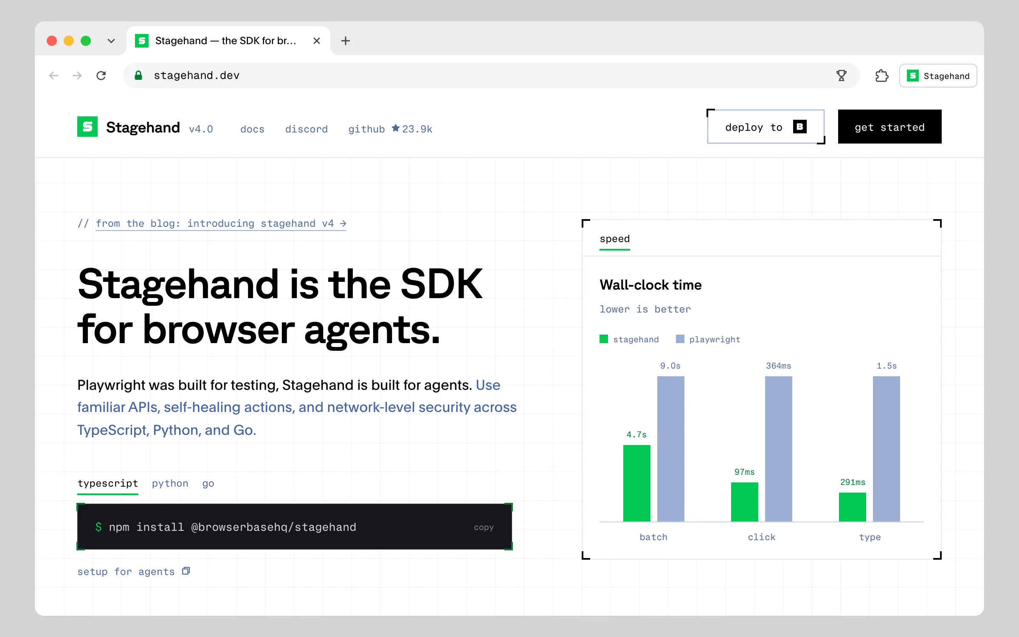Close the Stagehand browser tab
Viewport: 1019px width, 637px height.
[x=317, y=41]
